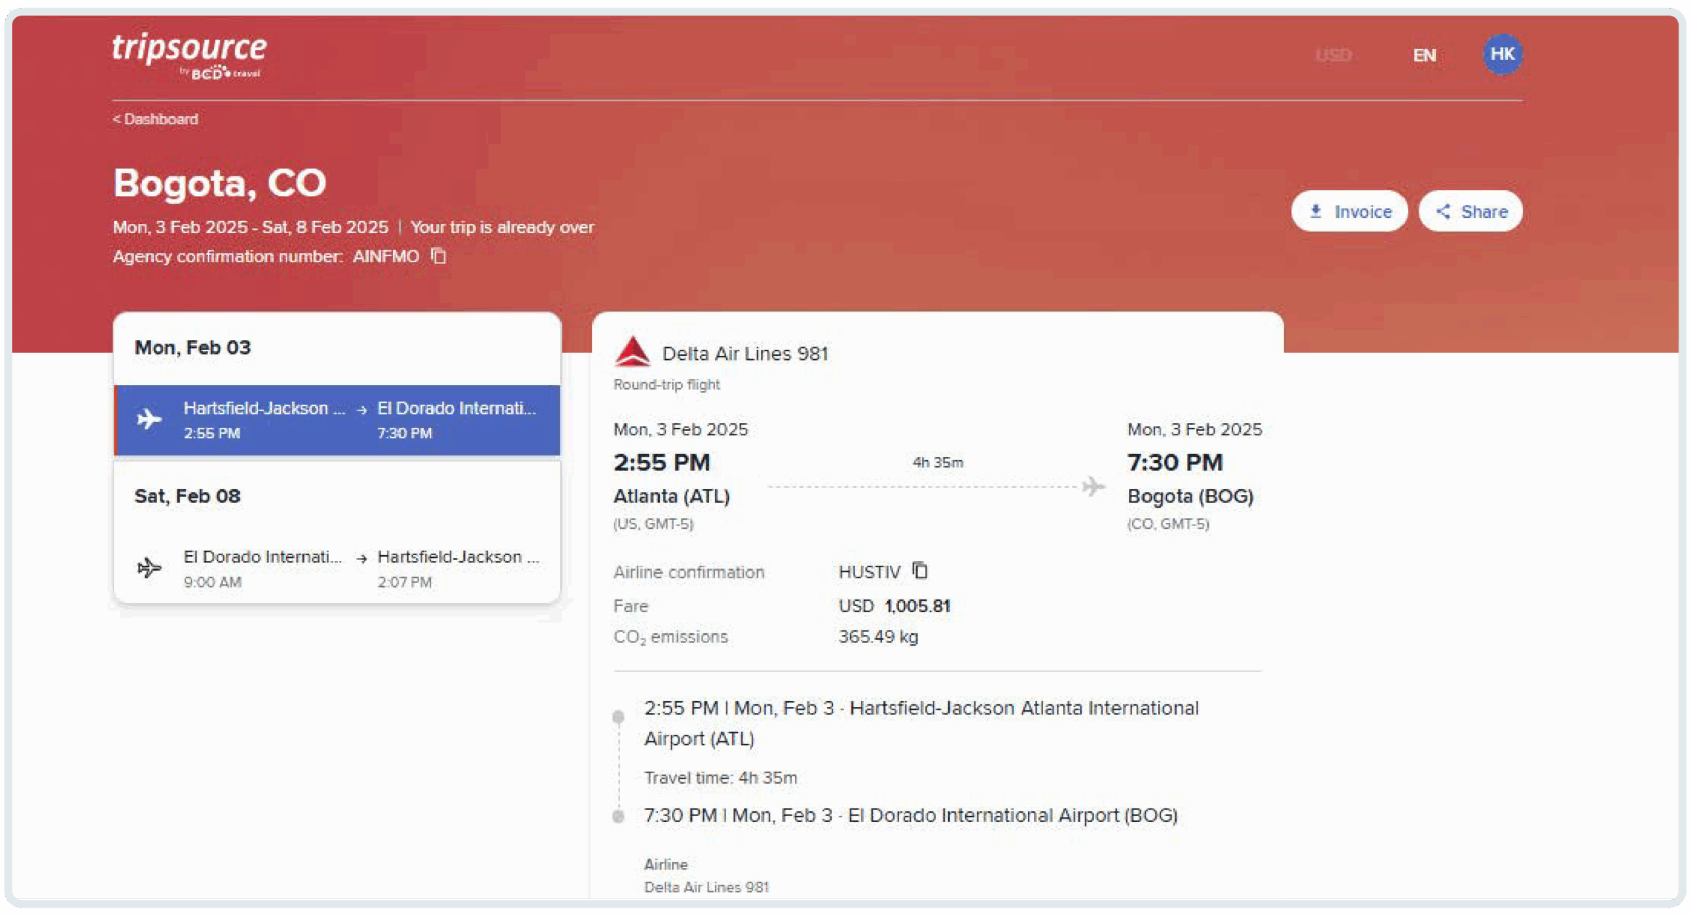Click the Fare label
1690x915 pixels.
click(630, 605)
